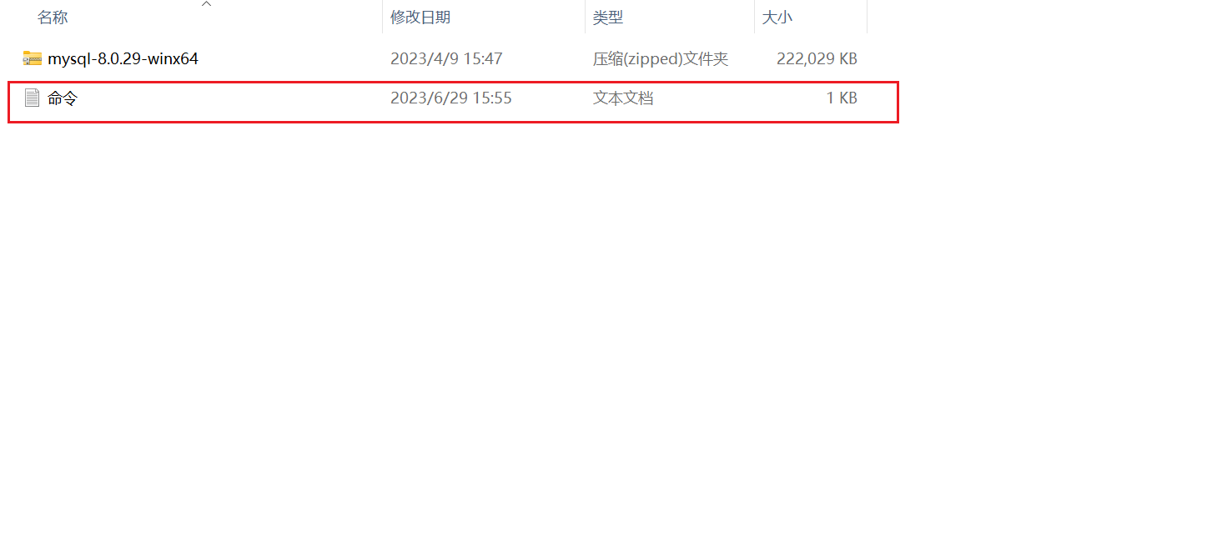Click the divider between 类型 and 大小 headers
Image resolution: width=1207 pixels, height=533 pixels.
point(755,17)
